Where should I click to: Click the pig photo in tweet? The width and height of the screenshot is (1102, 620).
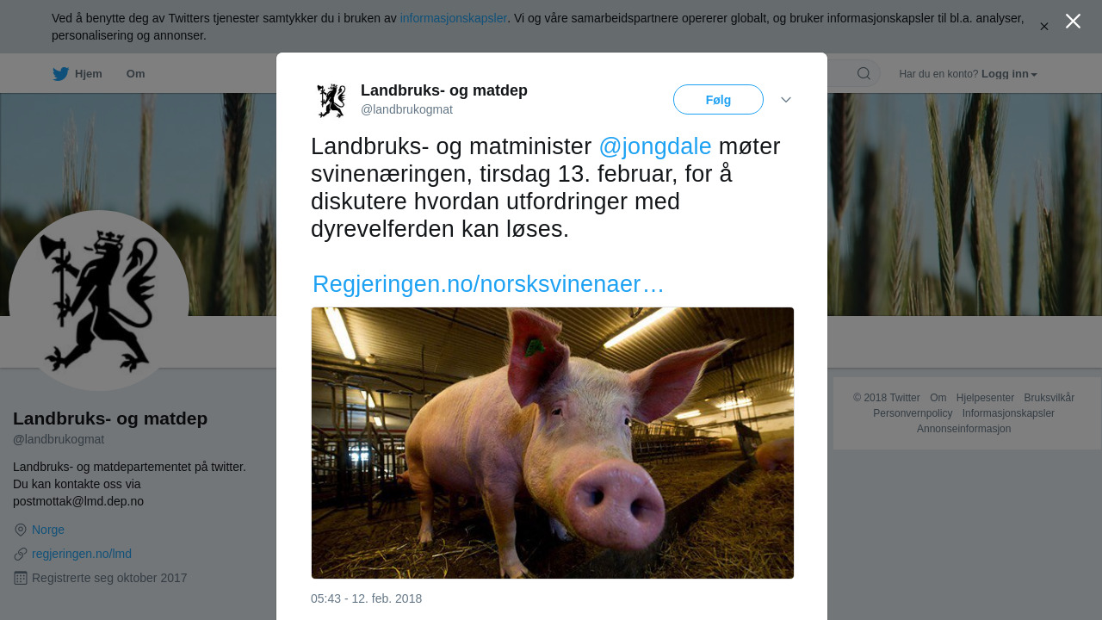553,443
